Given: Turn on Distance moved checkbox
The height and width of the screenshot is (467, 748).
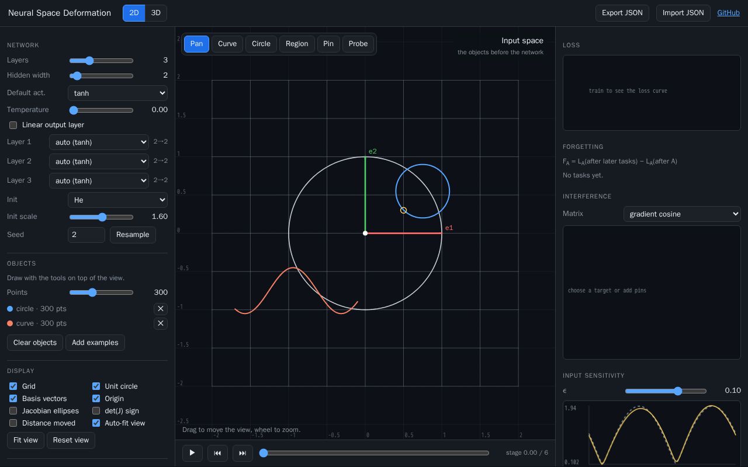Looking at the screenshot, I should pos(13,423).
